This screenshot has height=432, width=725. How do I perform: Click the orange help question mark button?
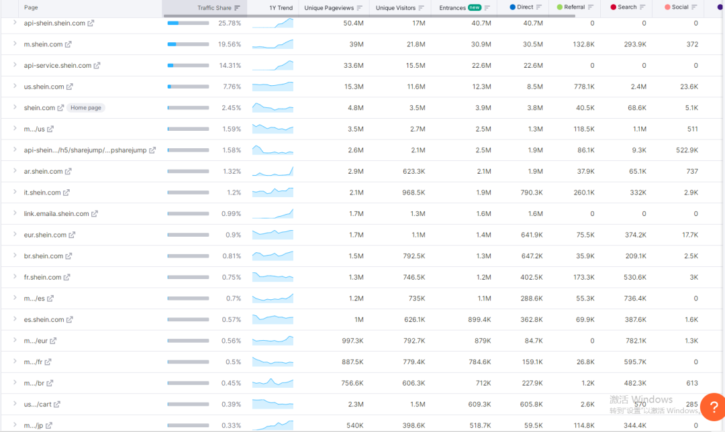point(714,407)
